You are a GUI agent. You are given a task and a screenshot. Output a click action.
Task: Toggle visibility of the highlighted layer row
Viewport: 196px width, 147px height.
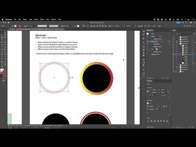(x=173, y=54)
